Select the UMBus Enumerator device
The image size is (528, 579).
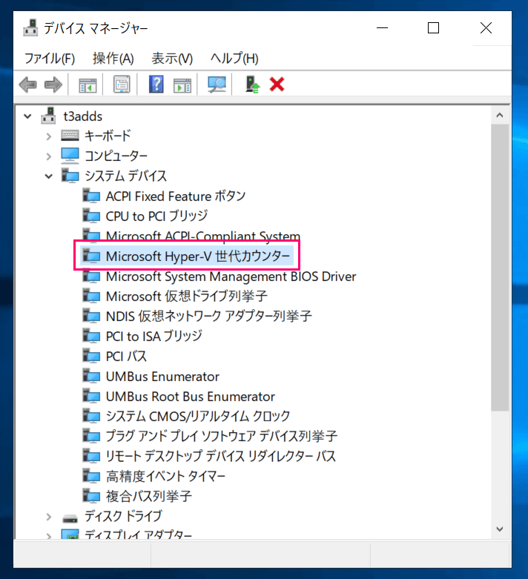click(162, 377)
